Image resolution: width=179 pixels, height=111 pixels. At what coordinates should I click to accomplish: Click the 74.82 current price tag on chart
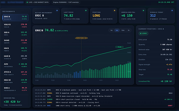(x=120, y=47)
